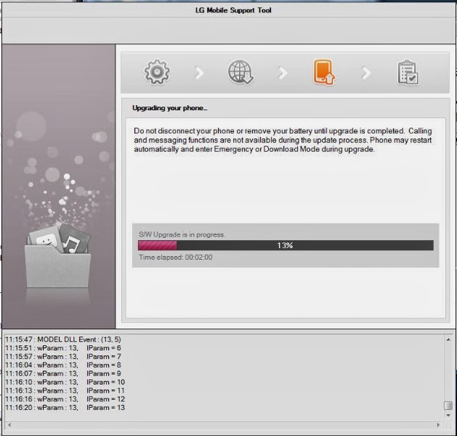Viewport: 457px width, 436px height.
Task: Click the chevron after the phone icon
Action: [x=365, y=73]
